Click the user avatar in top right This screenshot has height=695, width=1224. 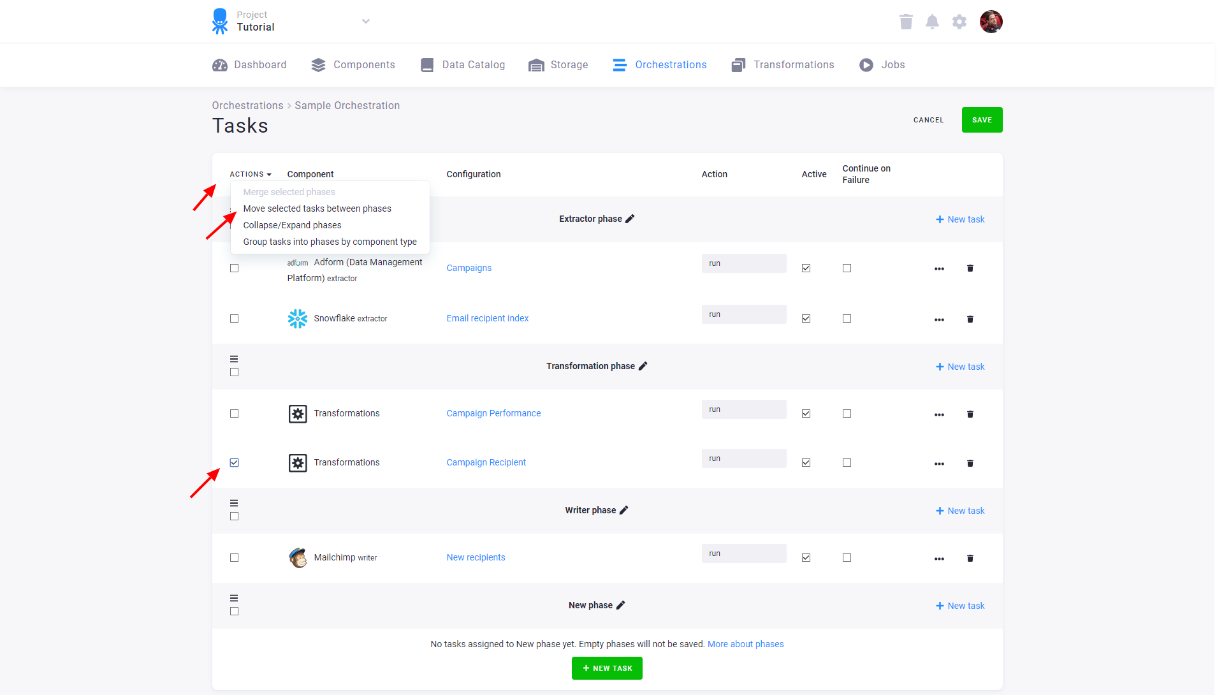point(991,21)
